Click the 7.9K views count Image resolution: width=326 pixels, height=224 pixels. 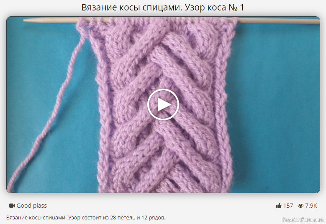[311, 206]
